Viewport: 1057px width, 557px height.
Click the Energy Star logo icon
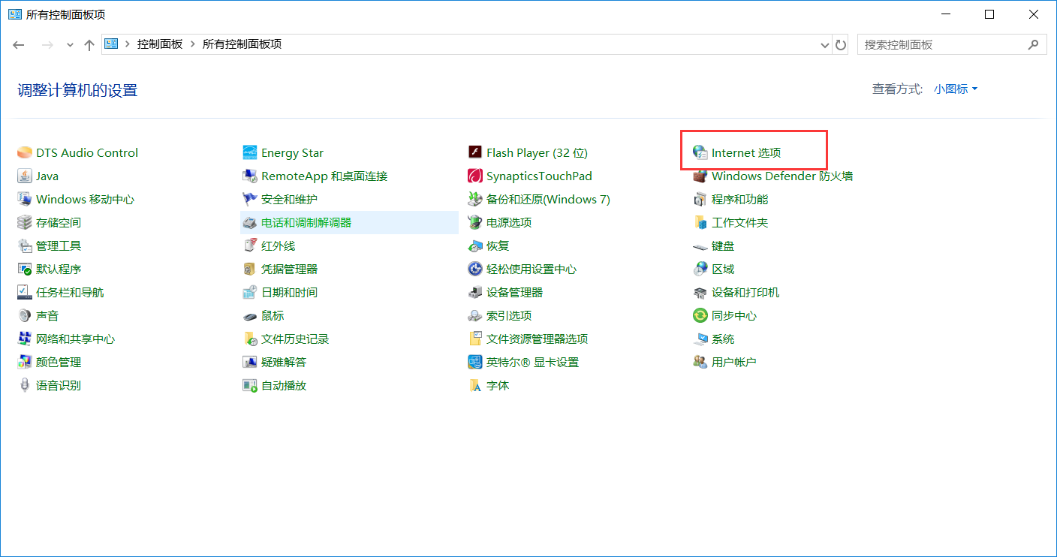pos(250,153)
